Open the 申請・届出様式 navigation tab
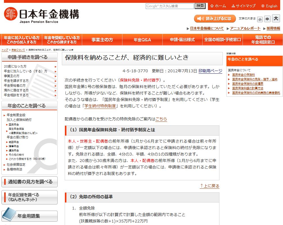 (183, 39)
